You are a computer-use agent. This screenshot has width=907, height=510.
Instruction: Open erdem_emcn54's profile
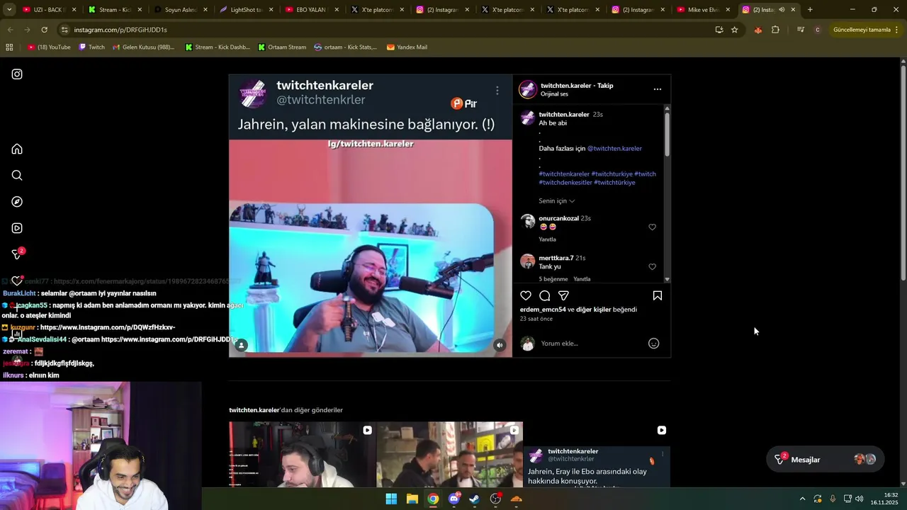(543, 310)
